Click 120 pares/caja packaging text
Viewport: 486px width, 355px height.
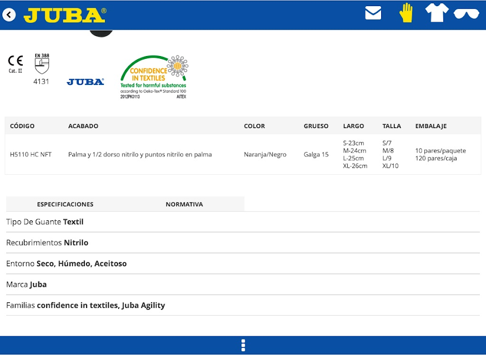(x=436, y=158)
